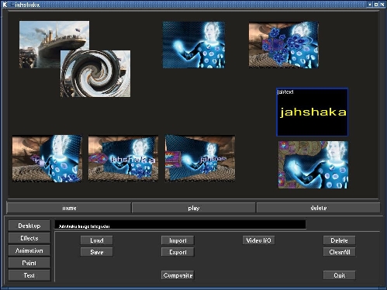
Task: Select the swirl-distorted ship thumbnail
Action: [x=95, y=74]
